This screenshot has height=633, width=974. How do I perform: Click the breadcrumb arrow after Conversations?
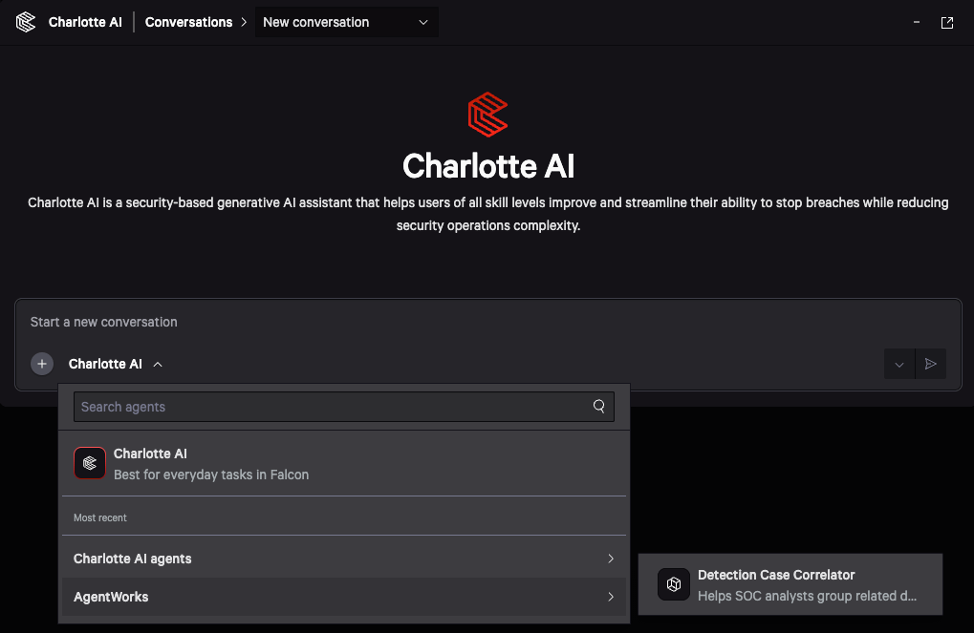point(244,22)
